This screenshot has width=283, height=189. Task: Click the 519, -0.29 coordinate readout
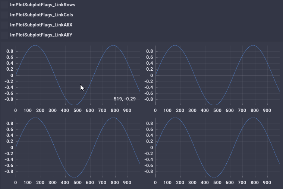125,99
